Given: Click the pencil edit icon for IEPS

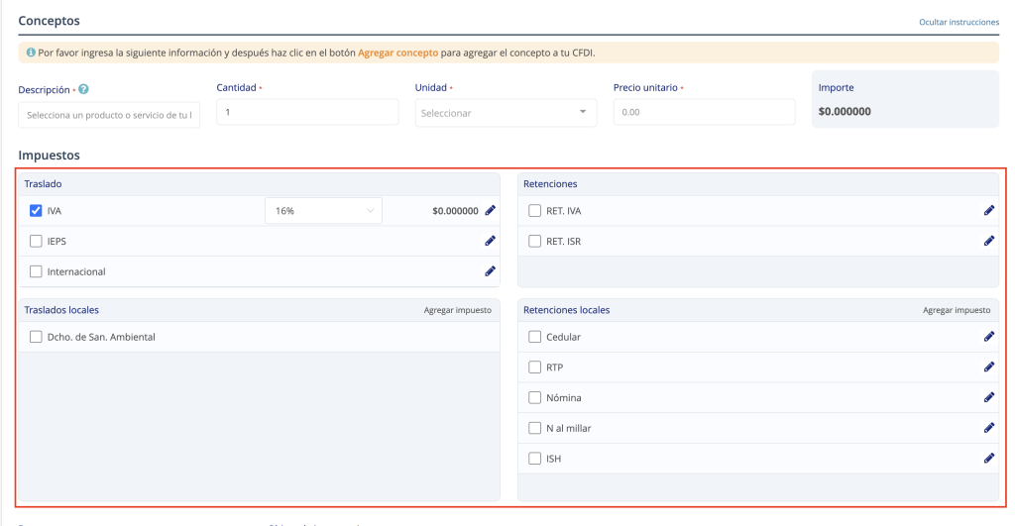Looking at the screenshot, I should click(490, 241).
